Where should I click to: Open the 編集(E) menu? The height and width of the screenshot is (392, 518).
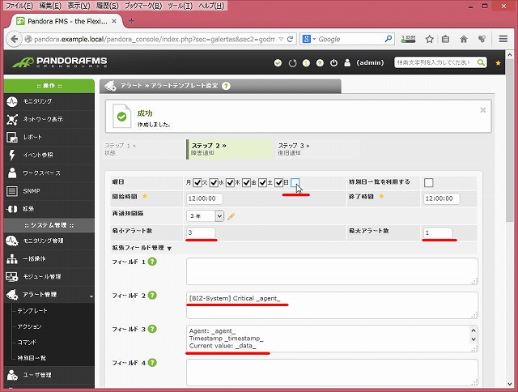click(50, 6)
